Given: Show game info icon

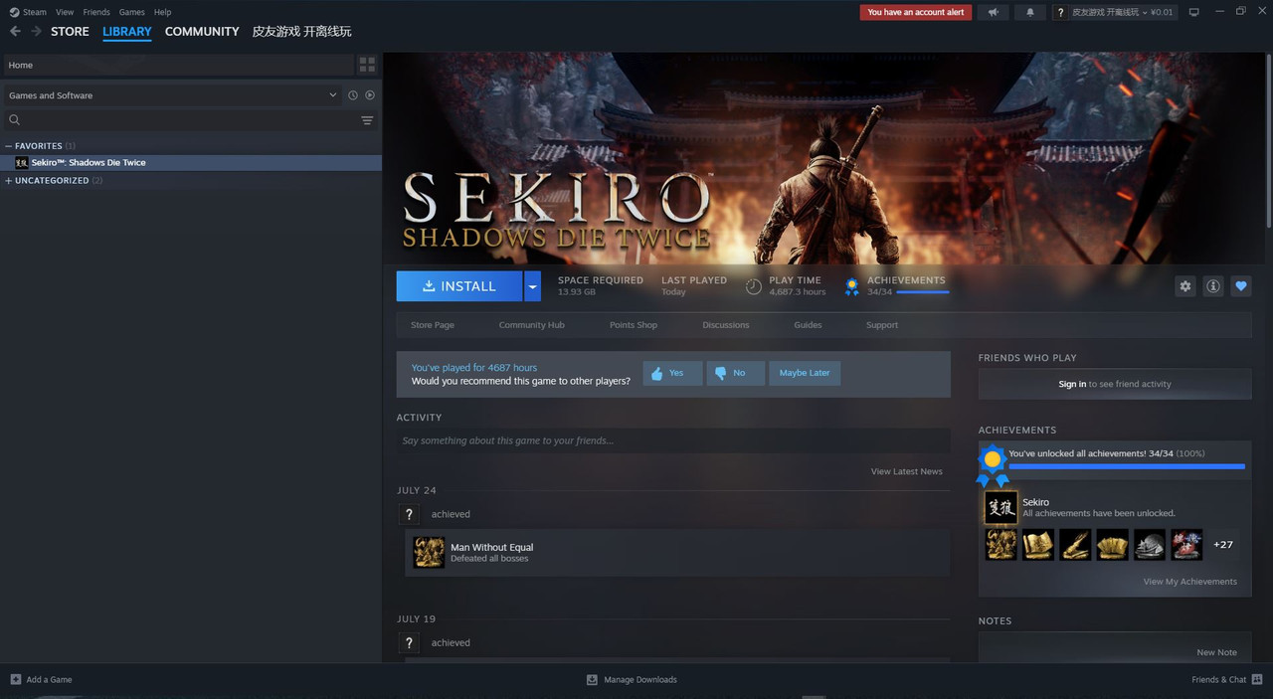Looking at the screenshot, I should (x=1213, y=286).
